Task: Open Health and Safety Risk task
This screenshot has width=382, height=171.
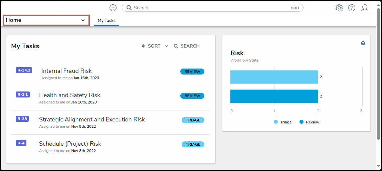Action: pos(69,95)
